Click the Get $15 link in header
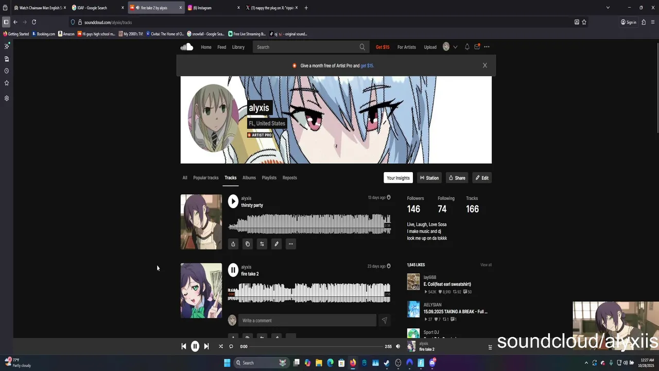This screenshot has height=371, width=659. pyautogui.click(x=383, y=47)
